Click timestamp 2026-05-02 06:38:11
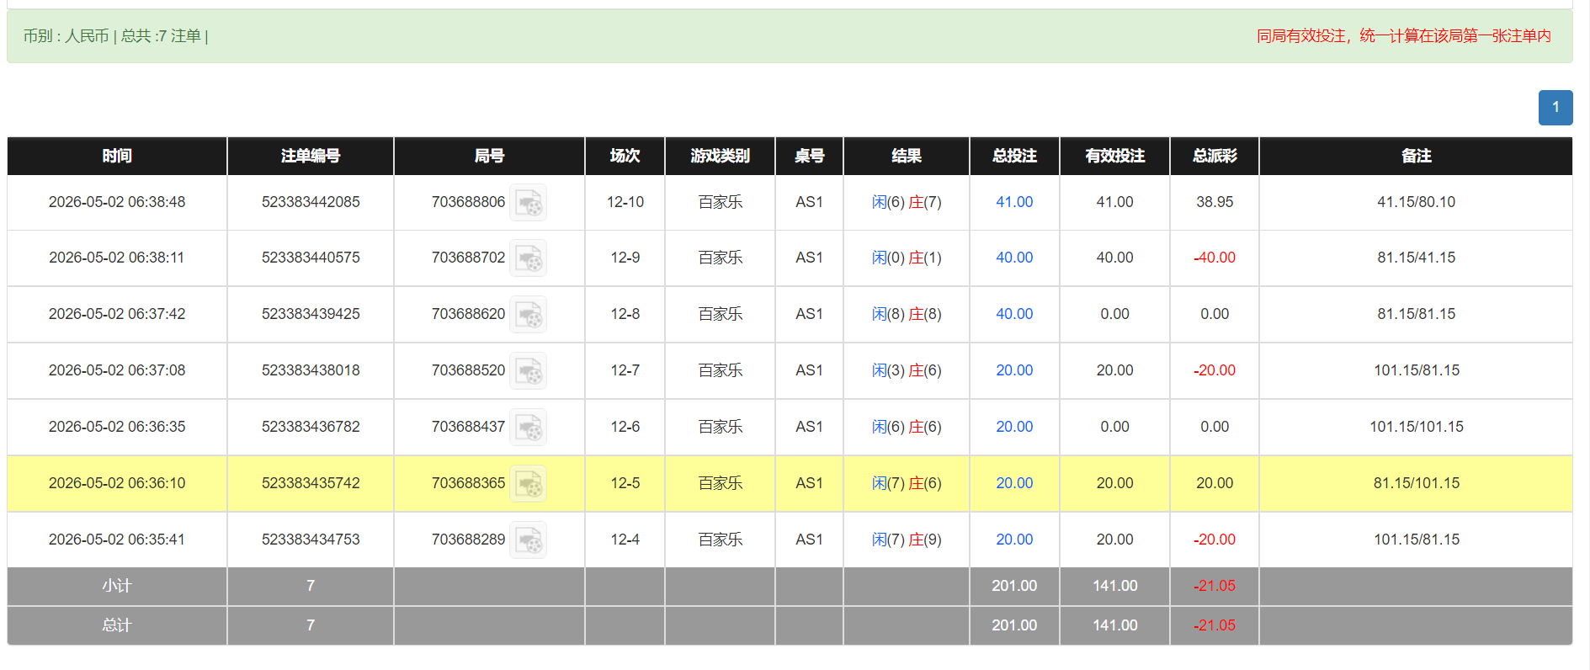The width and height of the screenshot is (1590, 670). pos(117,258)
